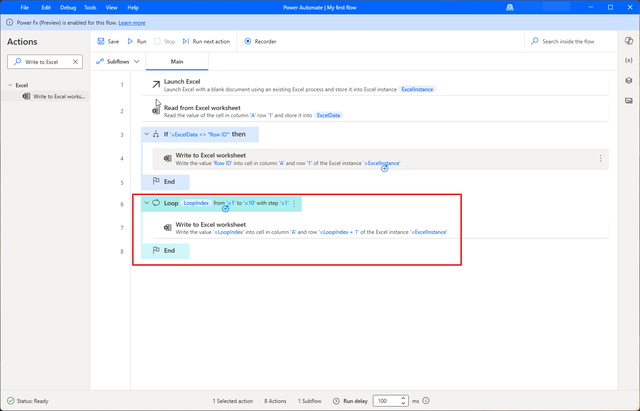
Task: Start the Recorder
Action: click(260, 41)
